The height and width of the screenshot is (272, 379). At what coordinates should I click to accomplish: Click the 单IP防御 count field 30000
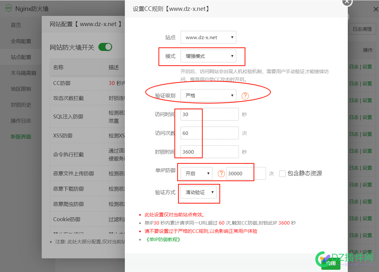pyautogui.click(x=246, y=173)
